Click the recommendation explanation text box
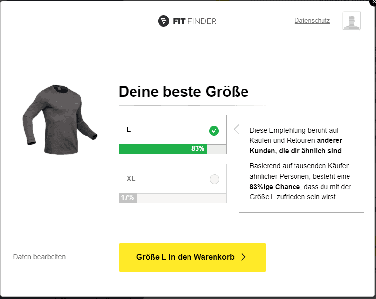The image size is (376, 299). point(301,163)
